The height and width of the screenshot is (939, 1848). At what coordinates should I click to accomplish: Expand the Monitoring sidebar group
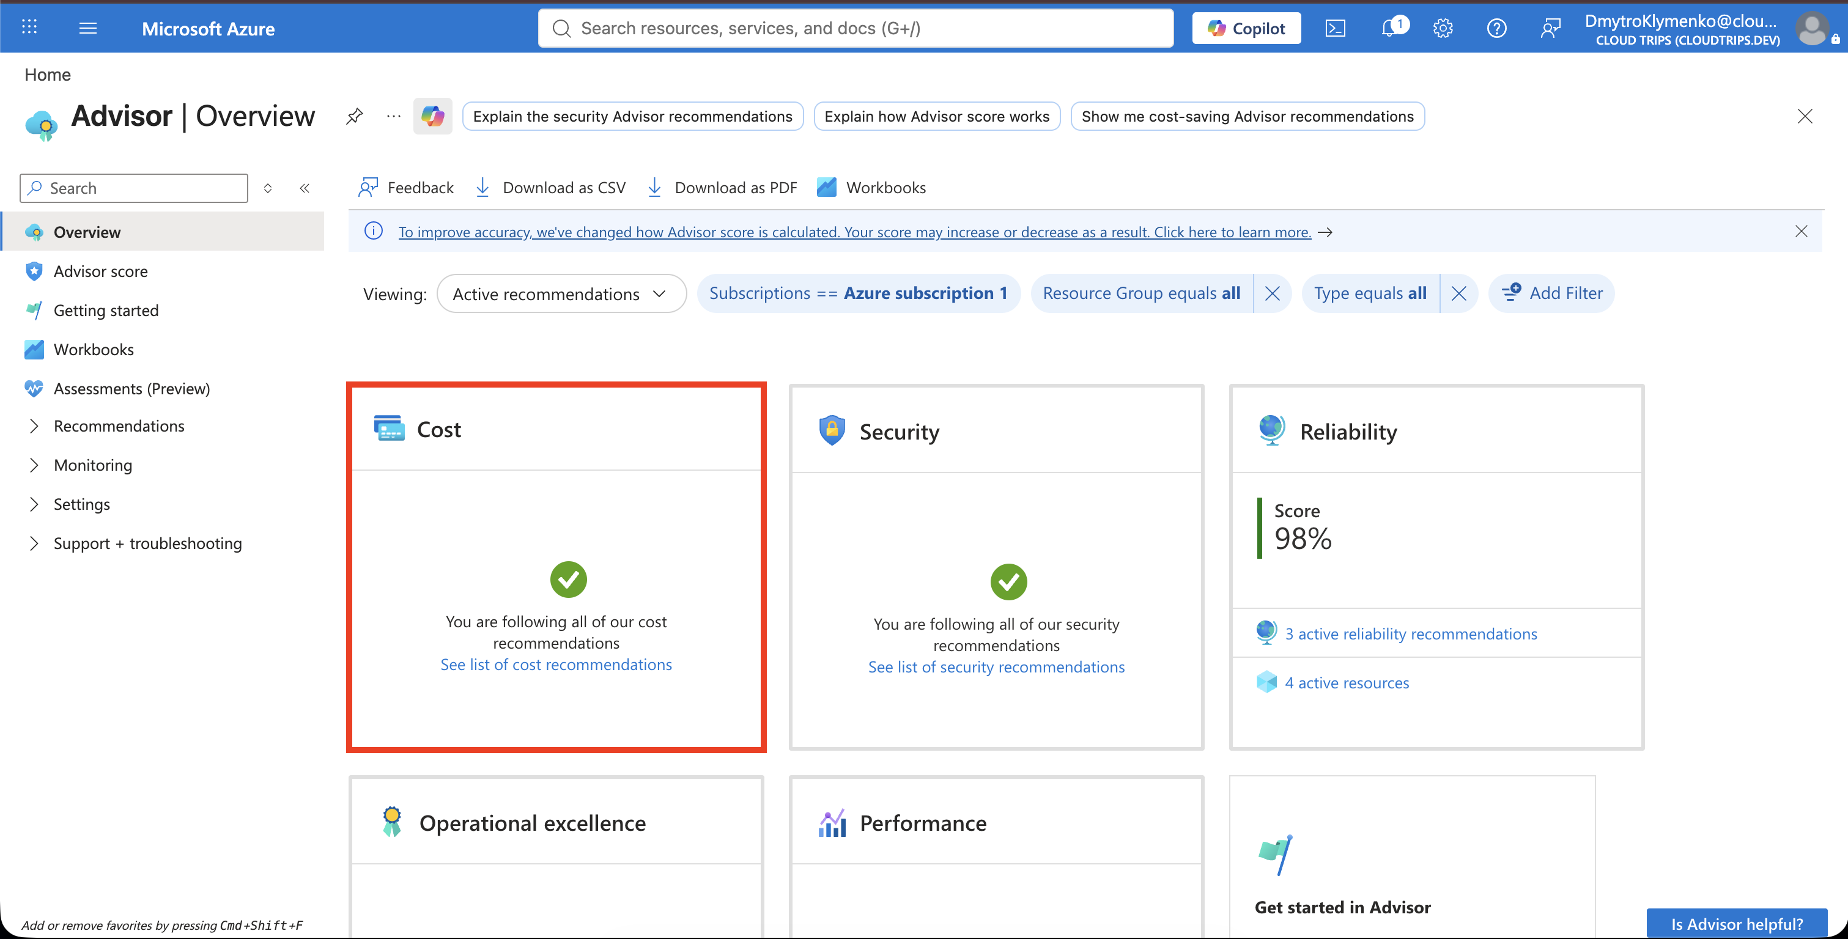click(x=34, y=465)
